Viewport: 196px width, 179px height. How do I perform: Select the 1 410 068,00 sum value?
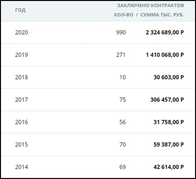coord(165,55)
